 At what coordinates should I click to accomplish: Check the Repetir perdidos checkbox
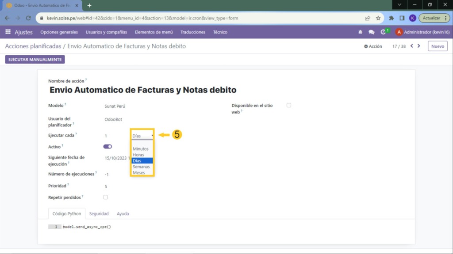point(105,197)
